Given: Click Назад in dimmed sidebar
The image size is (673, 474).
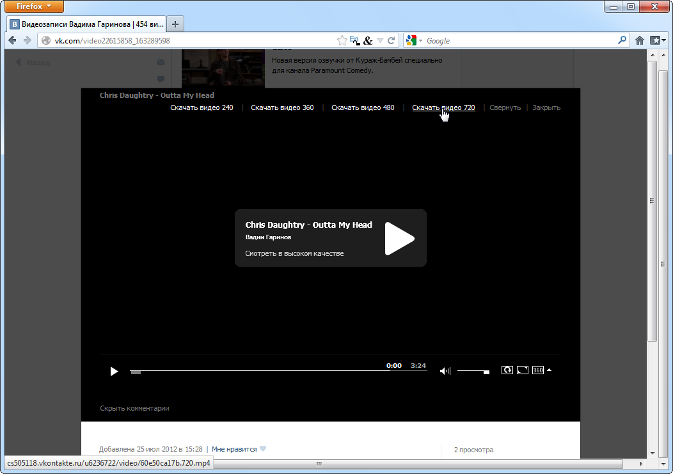Looking at the screenshot, I should pos(33,63).
